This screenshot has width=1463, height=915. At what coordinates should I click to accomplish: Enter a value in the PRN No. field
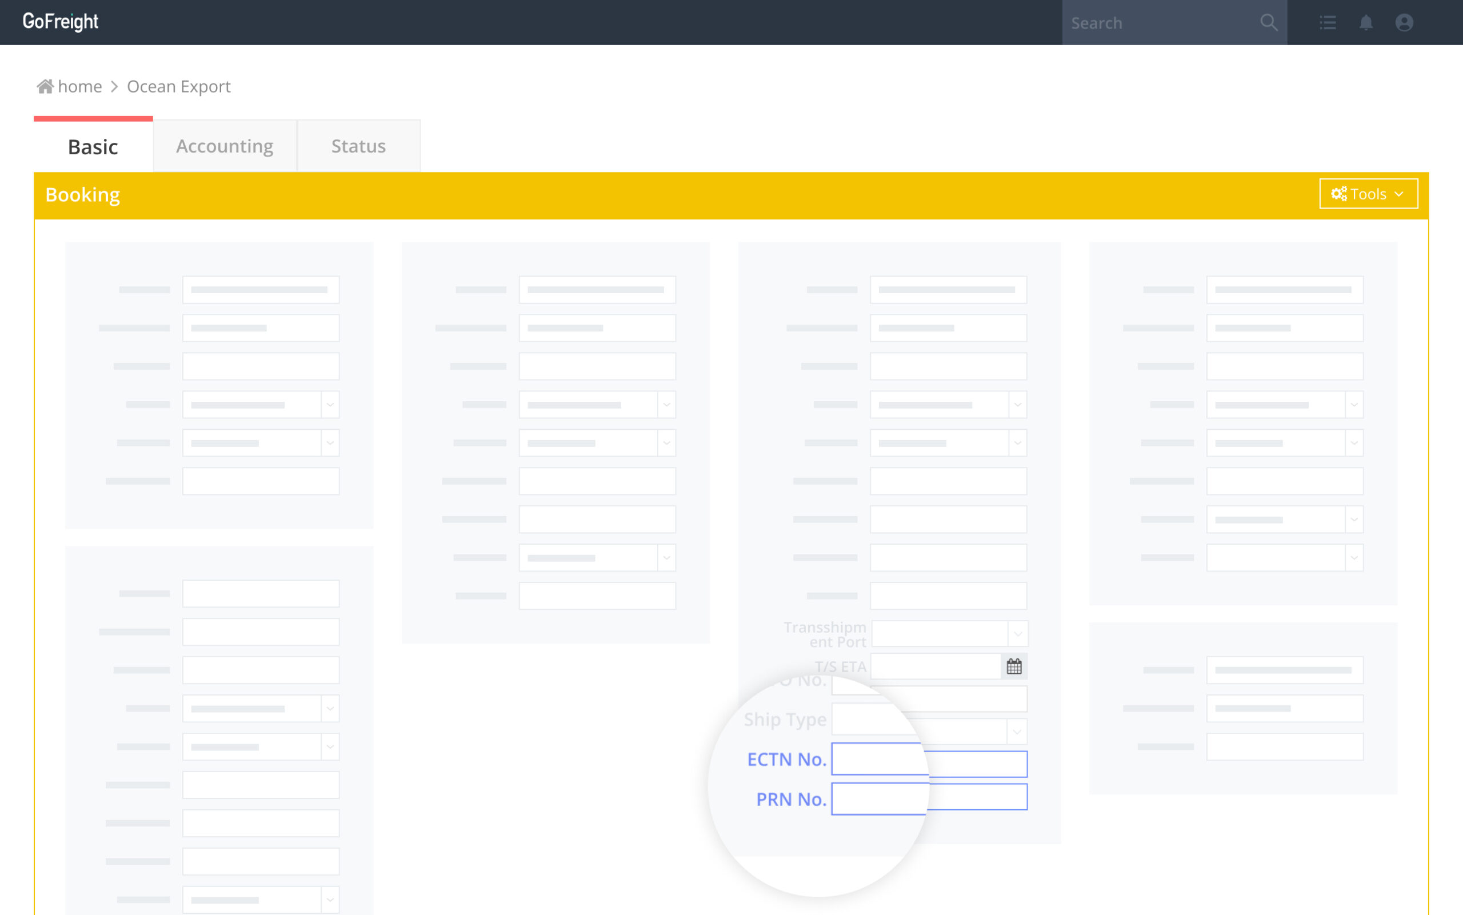tap(930, 798)
